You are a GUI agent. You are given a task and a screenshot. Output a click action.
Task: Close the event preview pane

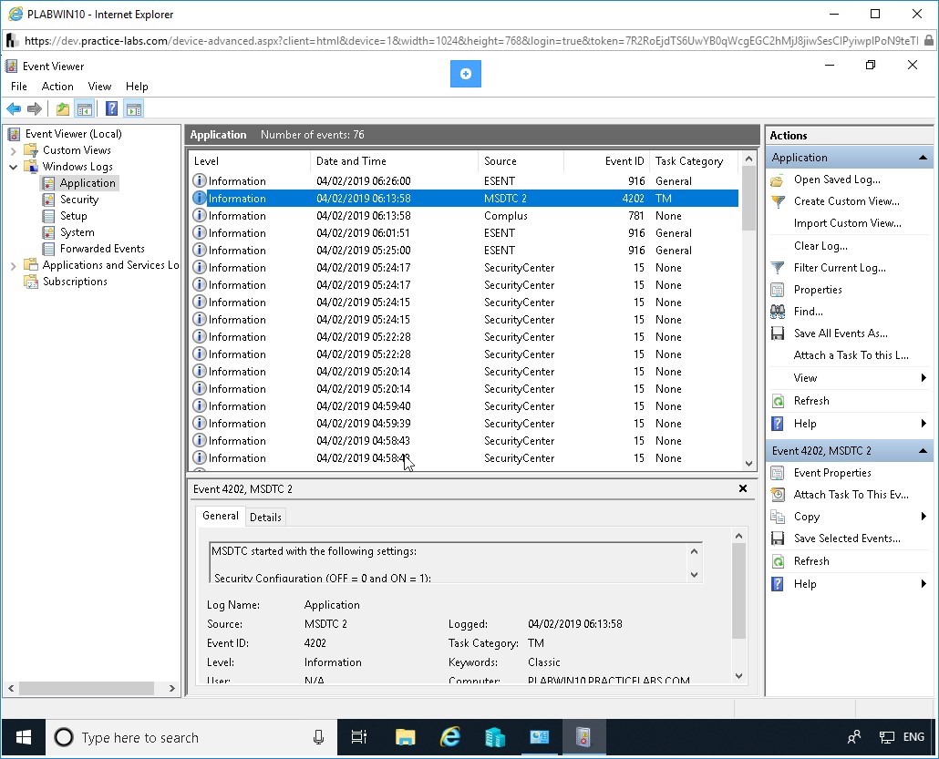click(743, 488)
